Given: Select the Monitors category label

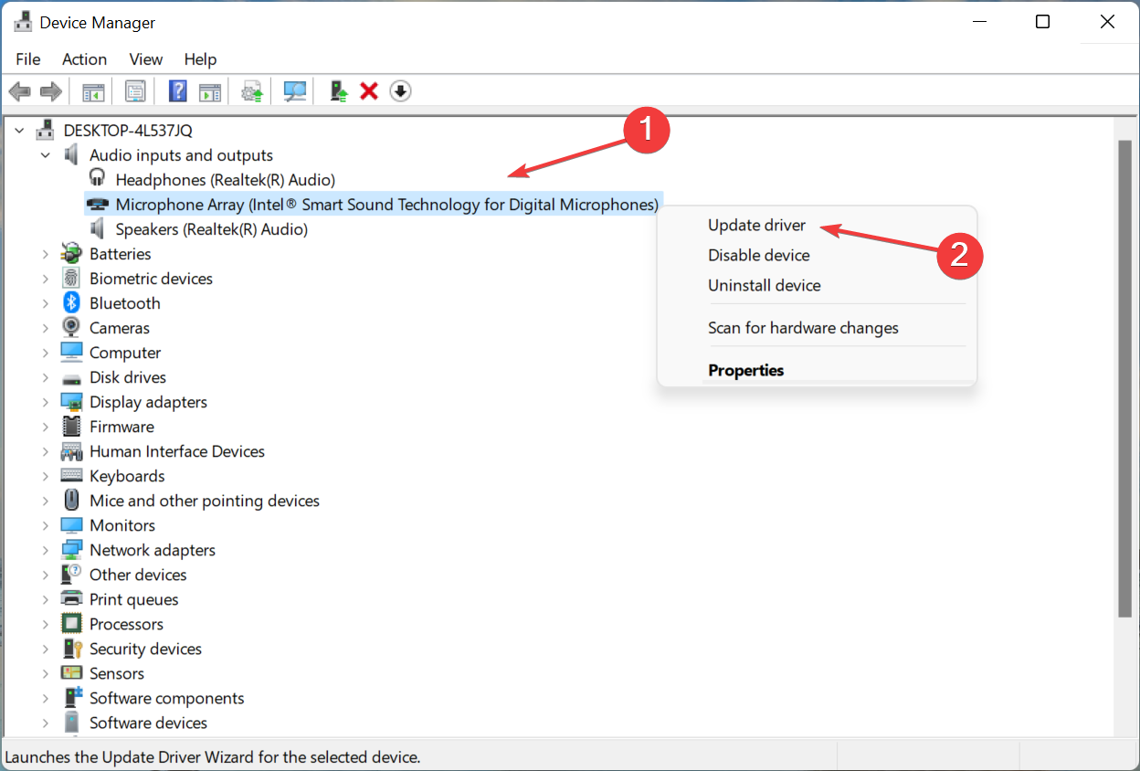Looking at the screenshot, I should pos(122,525).
